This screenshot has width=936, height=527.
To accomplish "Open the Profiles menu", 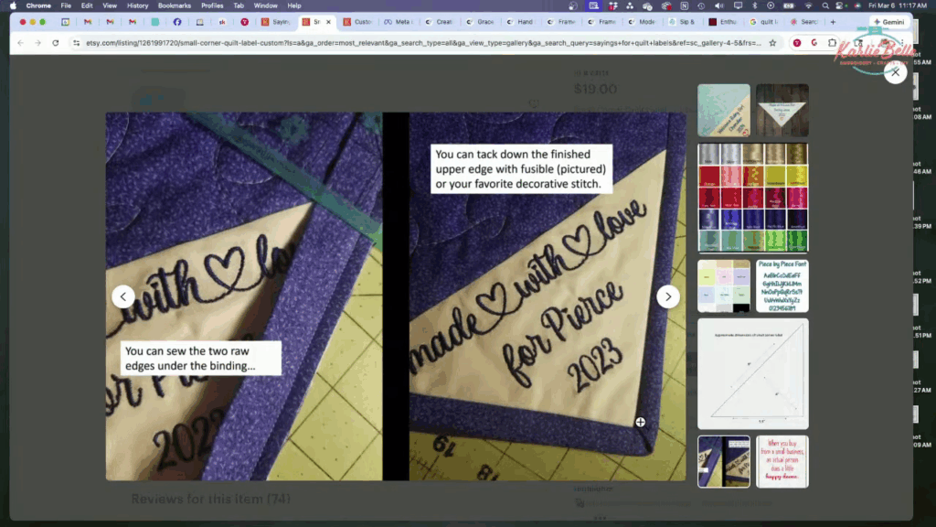I will click(x=212, y=5).
